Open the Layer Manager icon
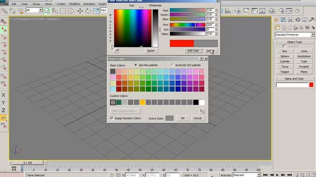The height and width of the screenshot is (177, 316). (237, 11)
